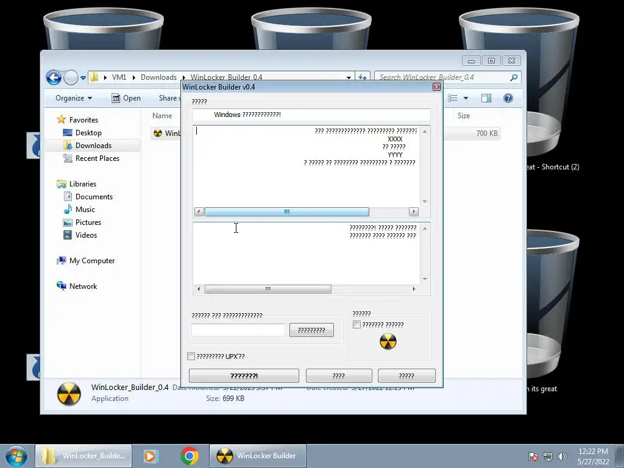Click right arrow of upper horizontal scrollbar
The image size is (624, 468).
point(414,211)
